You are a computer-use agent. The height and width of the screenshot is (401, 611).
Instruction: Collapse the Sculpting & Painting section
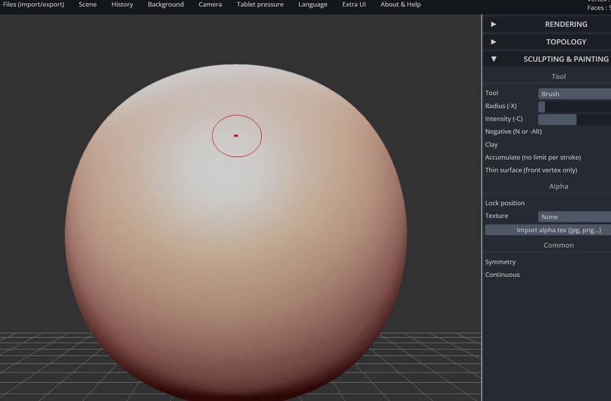point(493,59)
